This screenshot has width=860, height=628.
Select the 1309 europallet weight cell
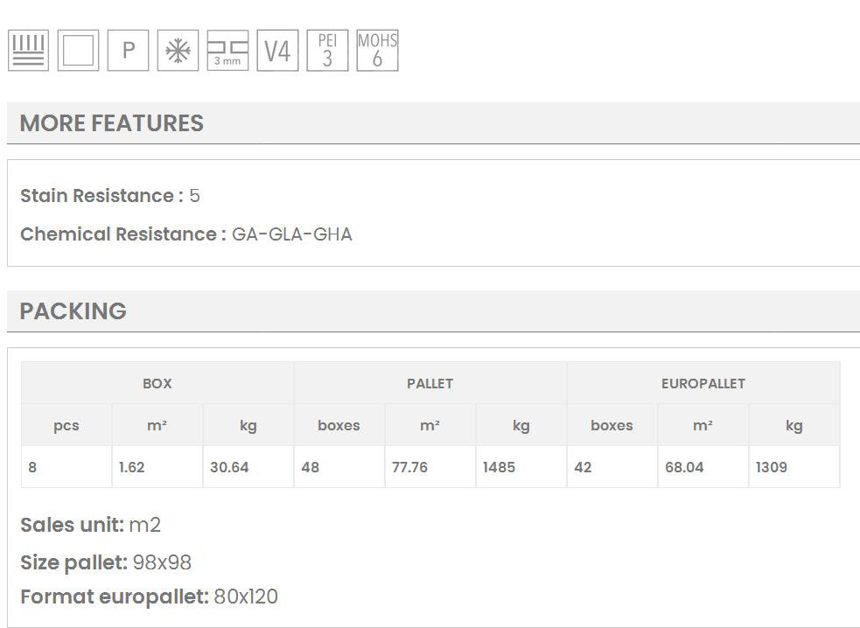pyautogui.click(x=772, y=467)
